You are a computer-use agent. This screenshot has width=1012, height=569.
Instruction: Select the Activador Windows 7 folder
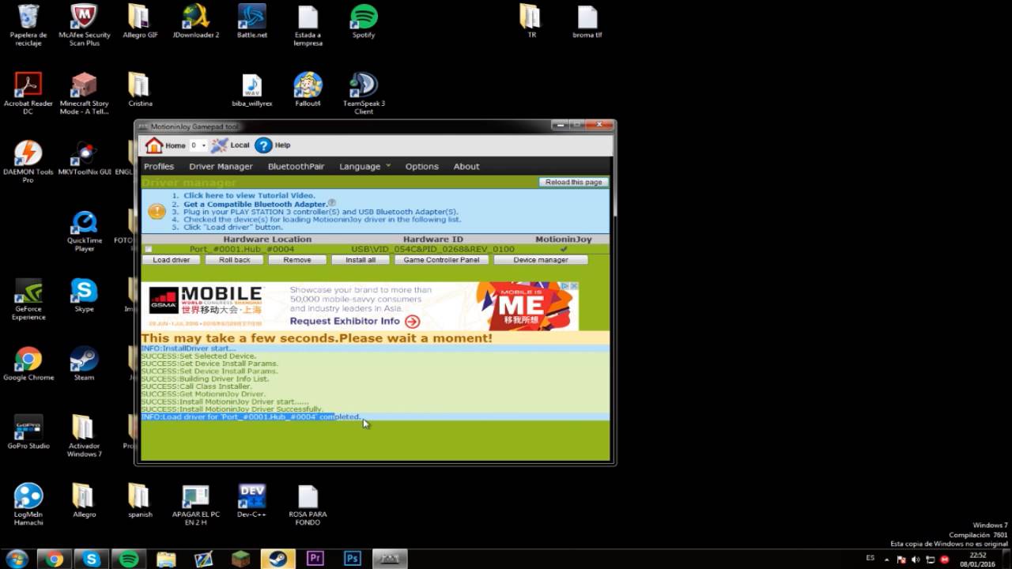84,435
